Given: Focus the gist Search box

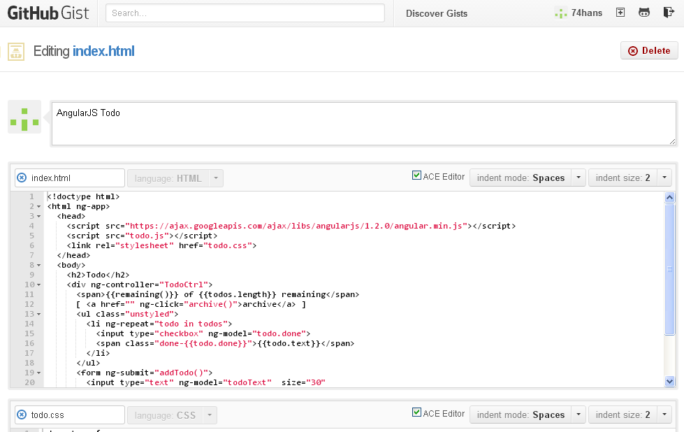Looking at the screenshot, I should pos(245,13).
